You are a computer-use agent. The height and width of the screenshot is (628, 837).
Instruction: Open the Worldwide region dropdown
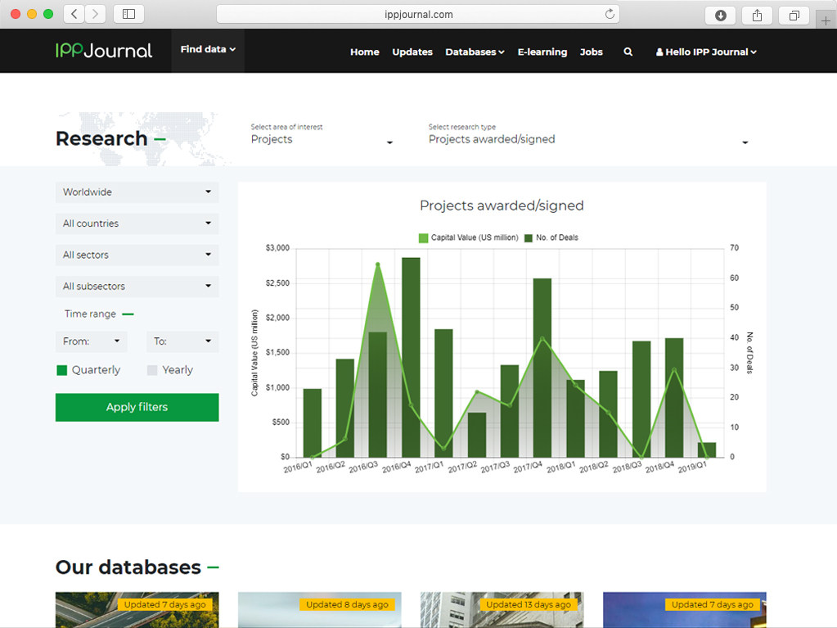pos(137,192)
